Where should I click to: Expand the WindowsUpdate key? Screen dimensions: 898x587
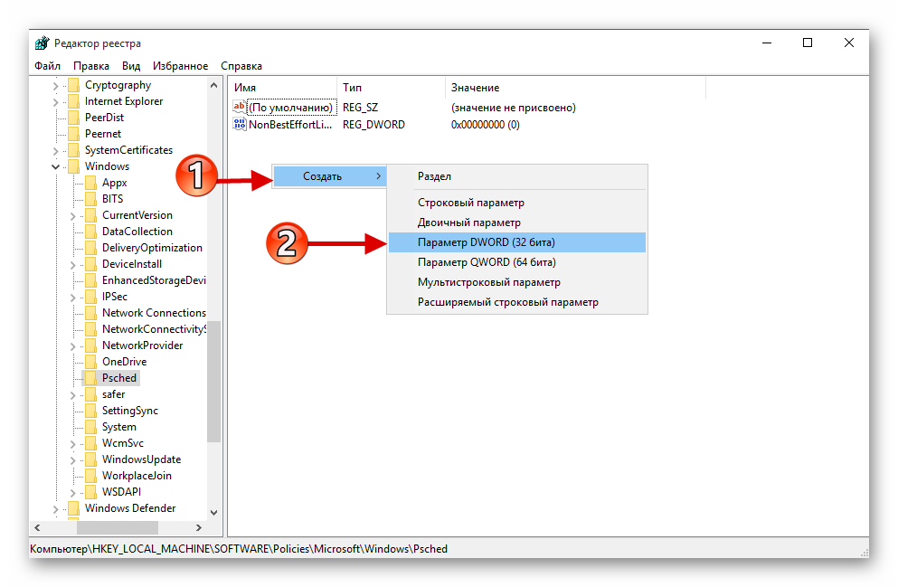pos(72,459)
